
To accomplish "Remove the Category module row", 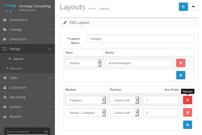I will click(x=188, y=100).
